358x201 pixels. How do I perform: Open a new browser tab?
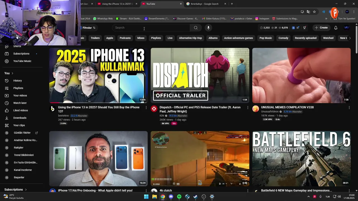click(232, 4)
